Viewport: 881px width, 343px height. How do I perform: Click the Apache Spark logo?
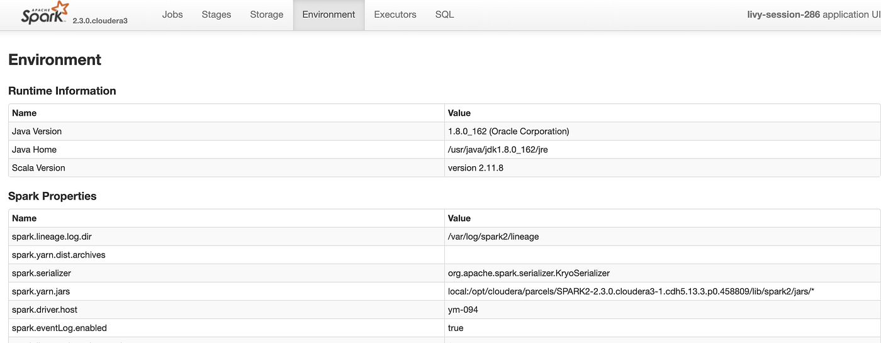(43, 13)
